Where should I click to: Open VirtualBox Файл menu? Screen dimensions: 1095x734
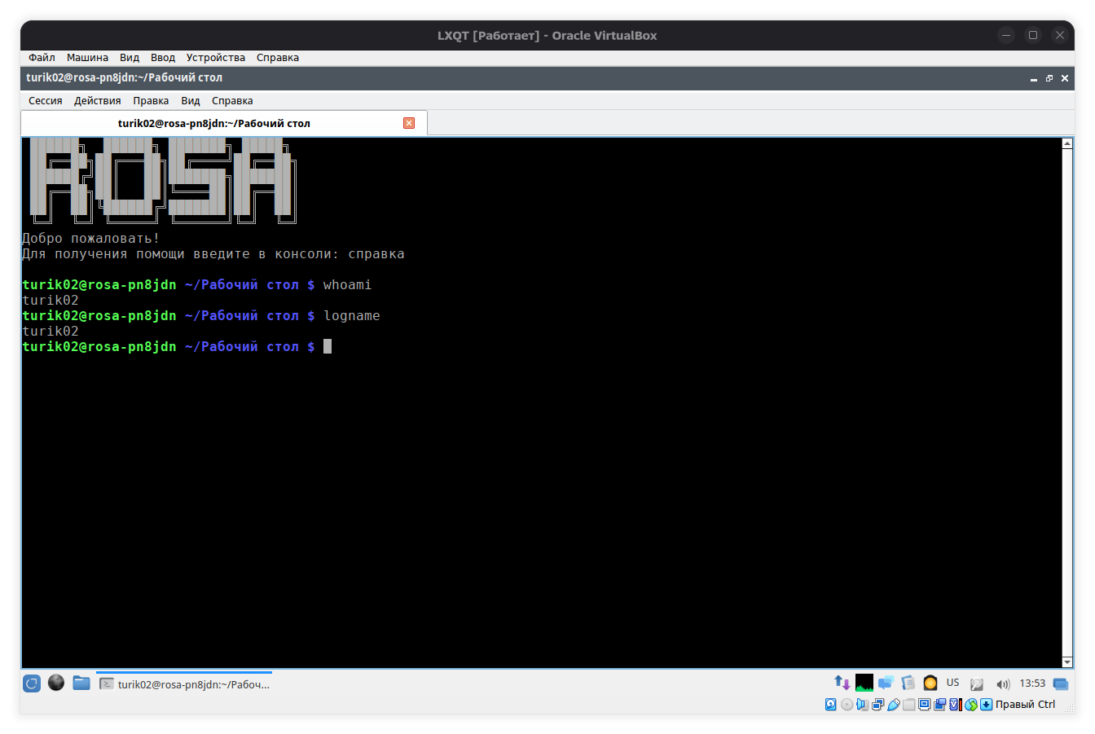[42, 58]
